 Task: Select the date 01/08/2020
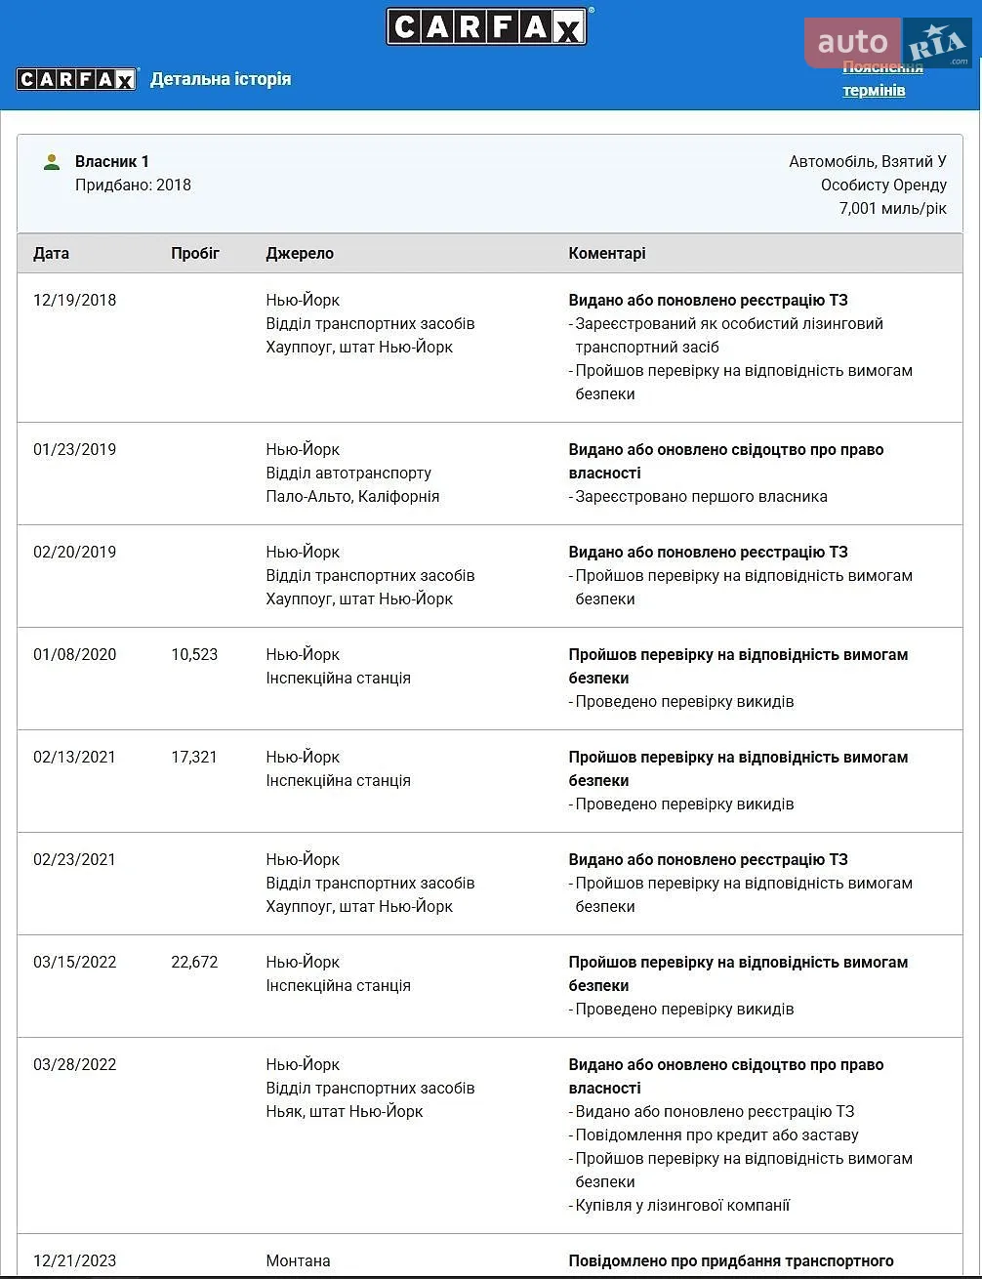(x=74, y=655)
